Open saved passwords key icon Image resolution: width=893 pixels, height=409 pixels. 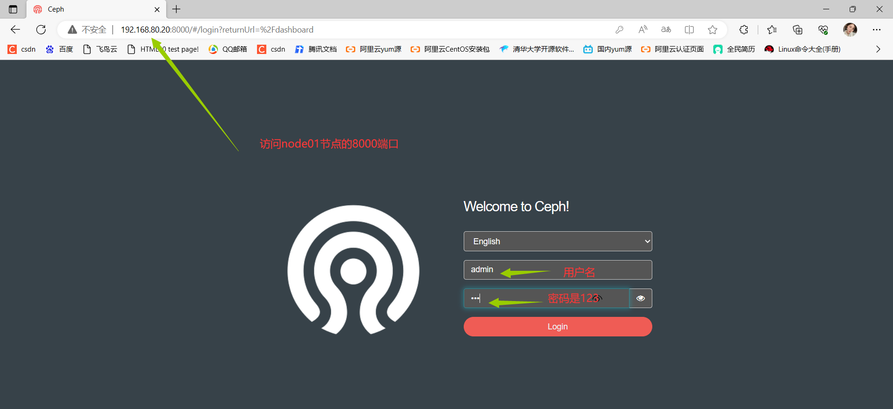(x=619, y=30)
